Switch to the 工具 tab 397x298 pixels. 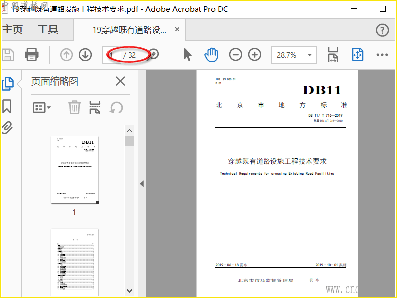tap(48, 30)
